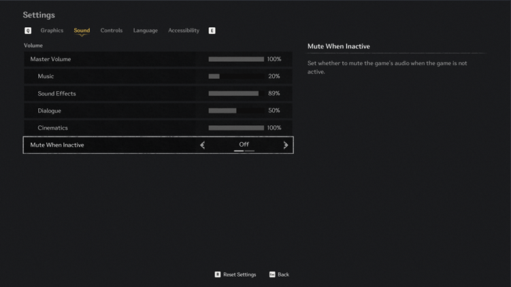Select the Cinematics row label
The image size is (511, 287).
point(53,128)
